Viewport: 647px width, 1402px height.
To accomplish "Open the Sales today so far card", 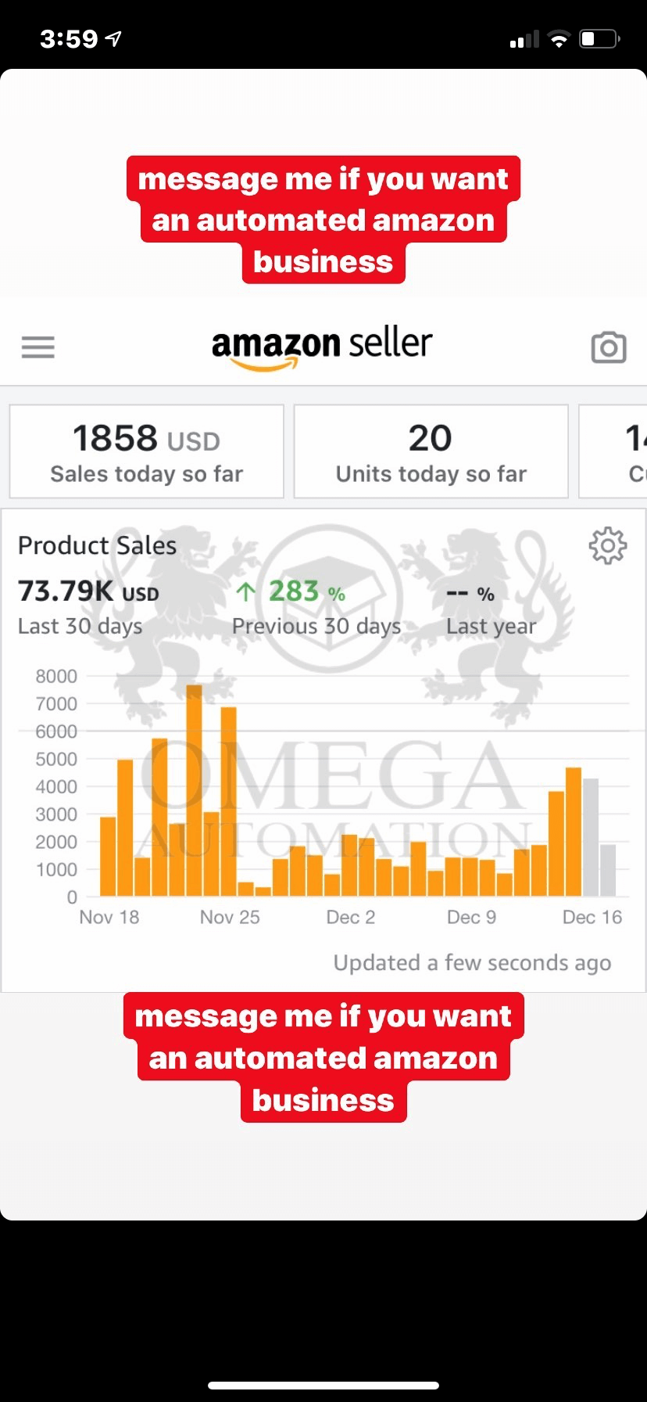I will (x=146, y=451).
